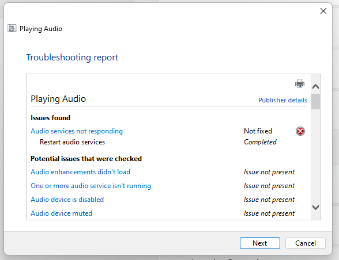Click the red Not fixed error icon
This screenshot has height=260, width=339.
(x=300, y=131)
